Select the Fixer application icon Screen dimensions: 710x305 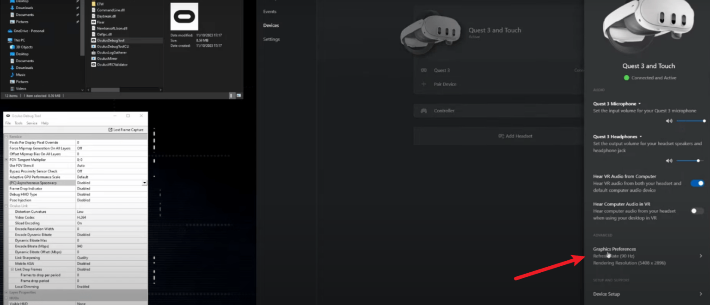[x=93, y=22]
